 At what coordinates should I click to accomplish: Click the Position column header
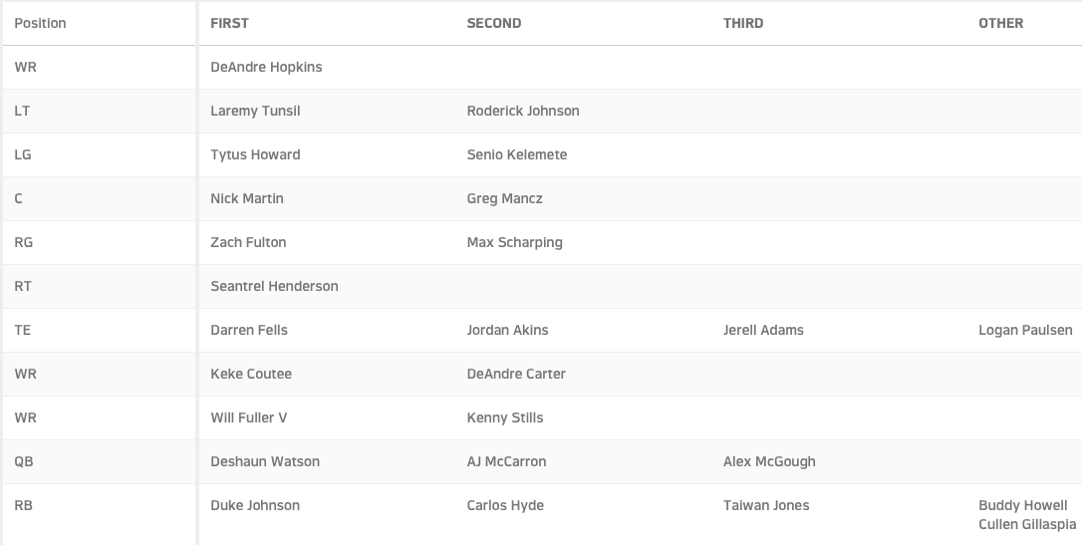[40, 23]
